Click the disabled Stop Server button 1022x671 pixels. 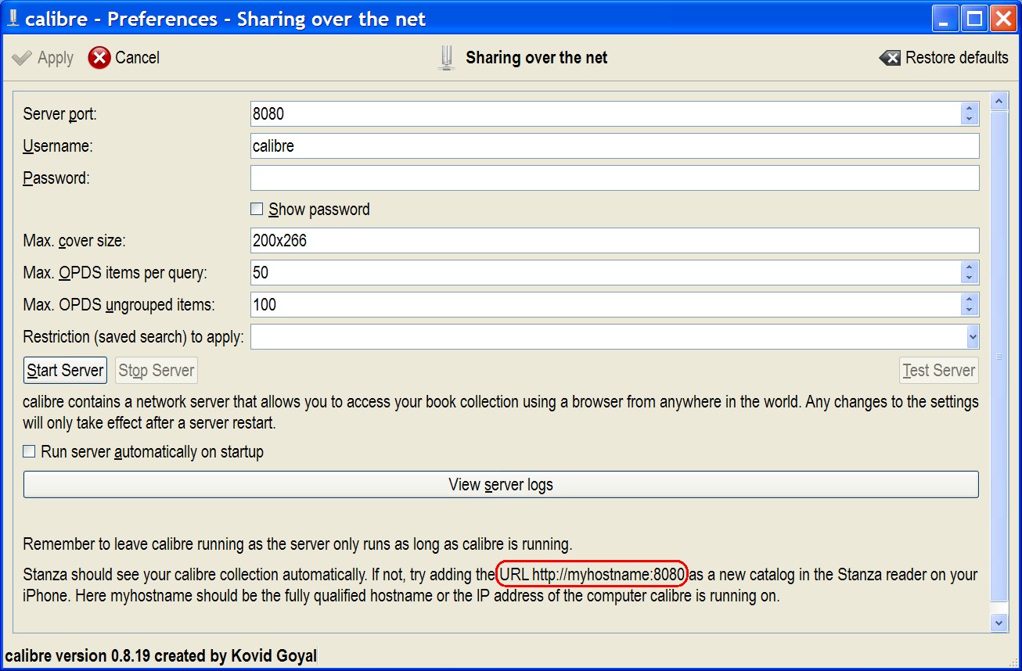coord(157,370)
